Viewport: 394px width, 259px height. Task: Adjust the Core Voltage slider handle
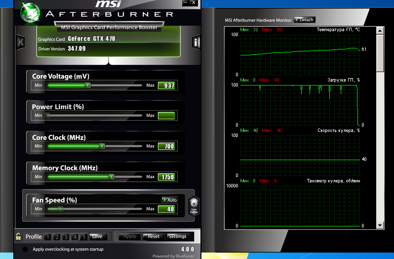(88, 85)
